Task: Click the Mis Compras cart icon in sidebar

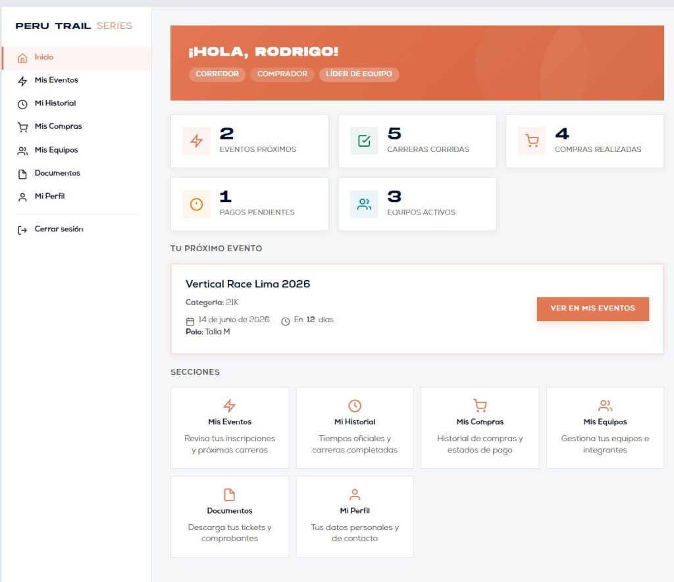Action: point(22,127)
